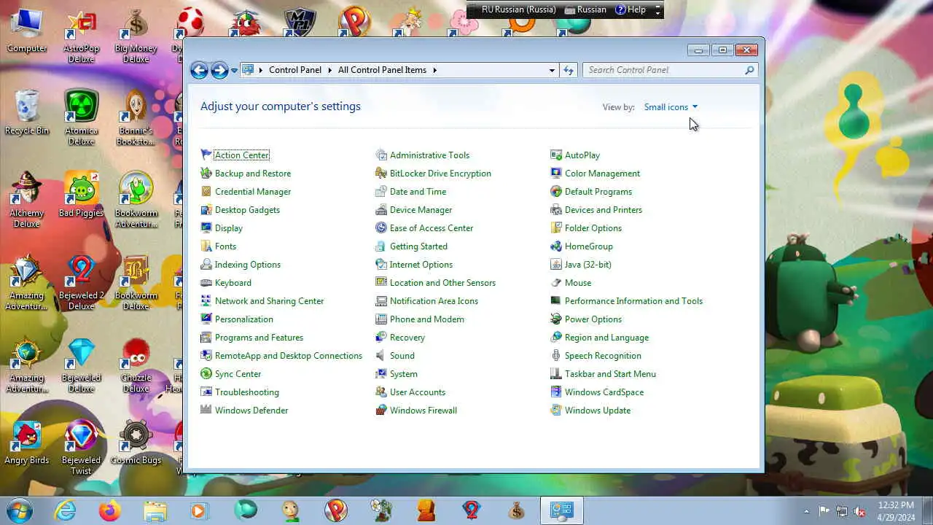
Task: Launch Internet Explorer from the taskbar
Action: pyautogui.click(x=66, y=510)
